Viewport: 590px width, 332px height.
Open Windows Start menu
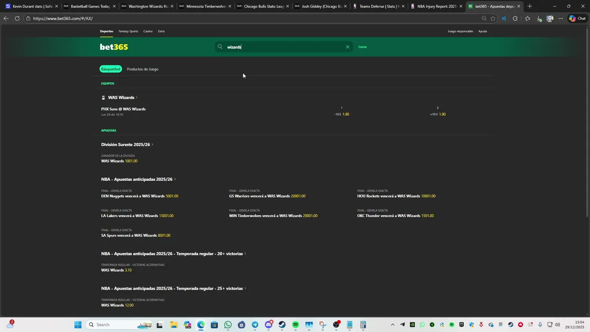[78, 325]
